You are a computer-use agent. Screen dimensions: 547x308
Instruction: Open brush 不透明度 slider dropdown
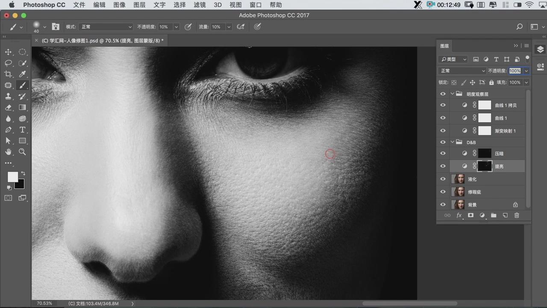(x=176, y=27)
